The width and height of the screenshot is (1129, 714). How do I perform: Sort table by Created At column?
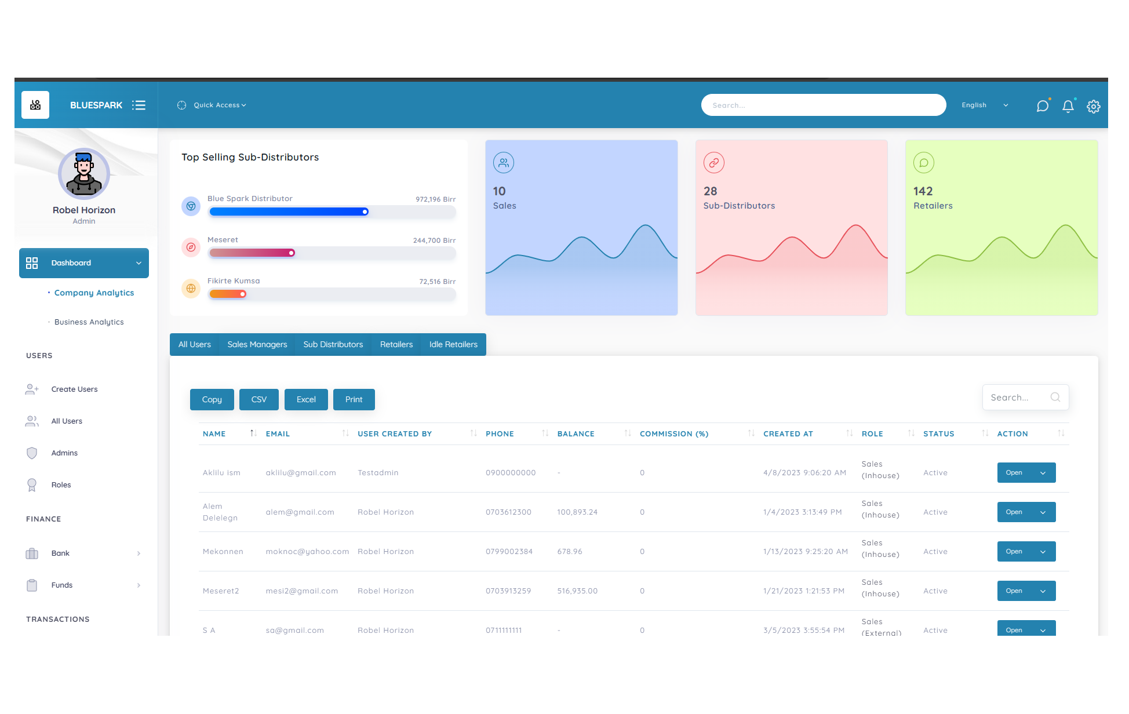788,434
